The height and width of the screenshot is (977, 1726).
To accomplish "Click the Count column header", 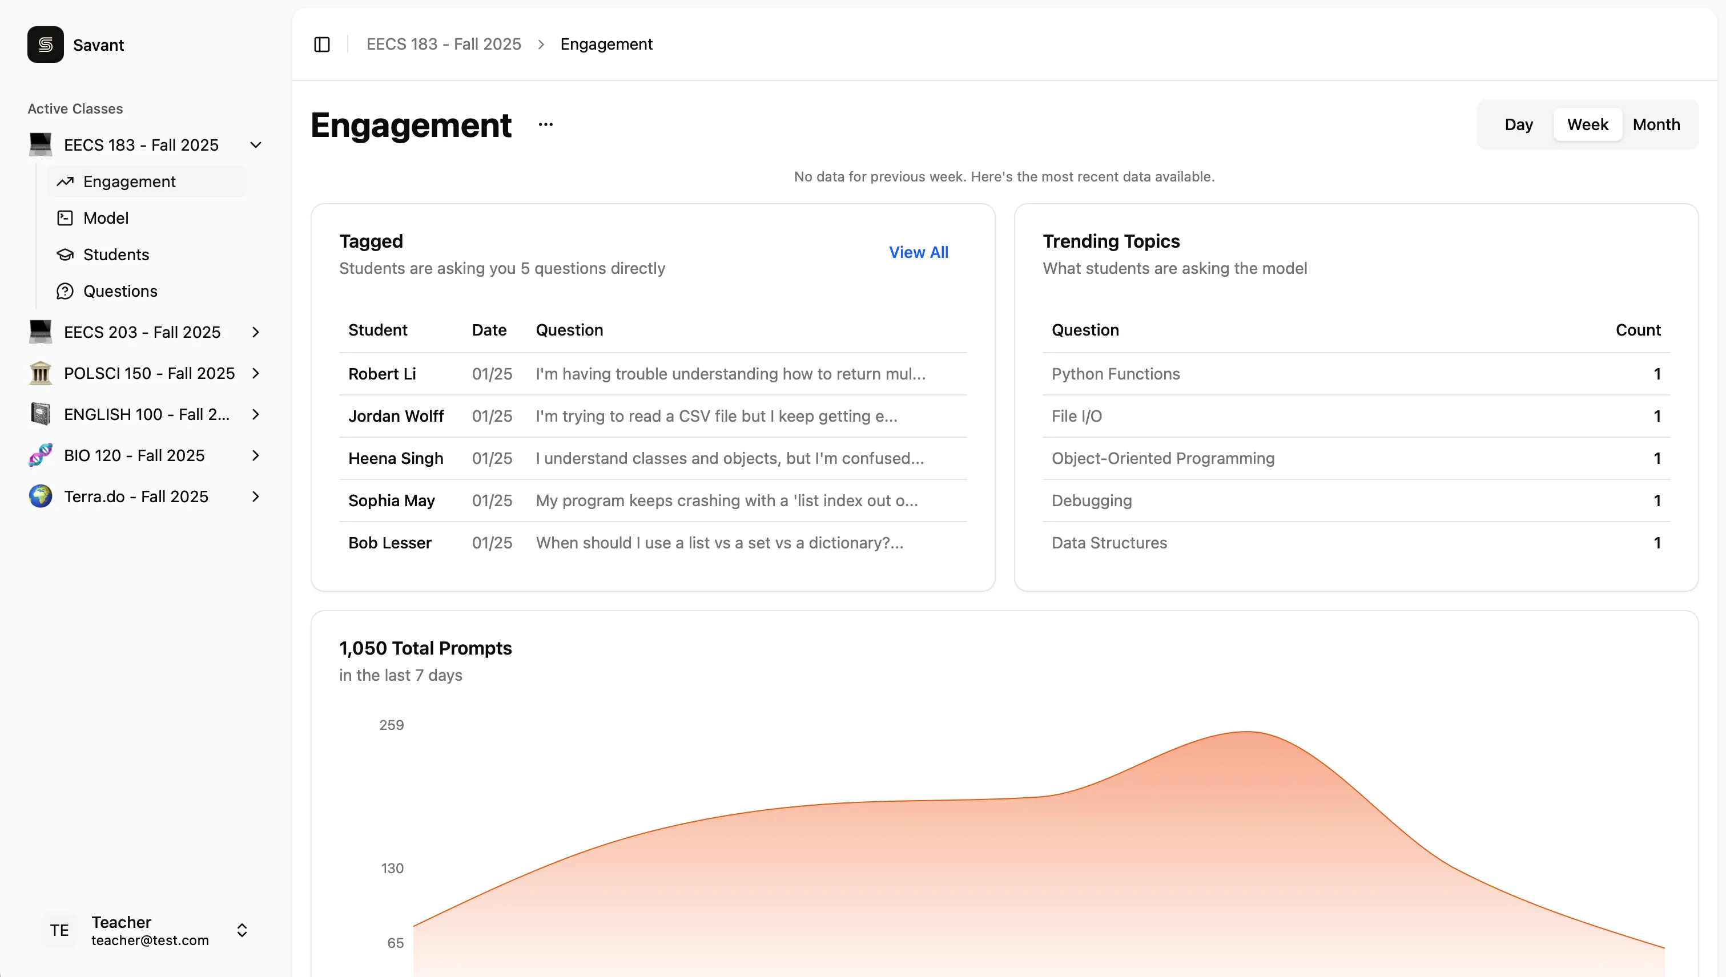I will (1638, 330).
